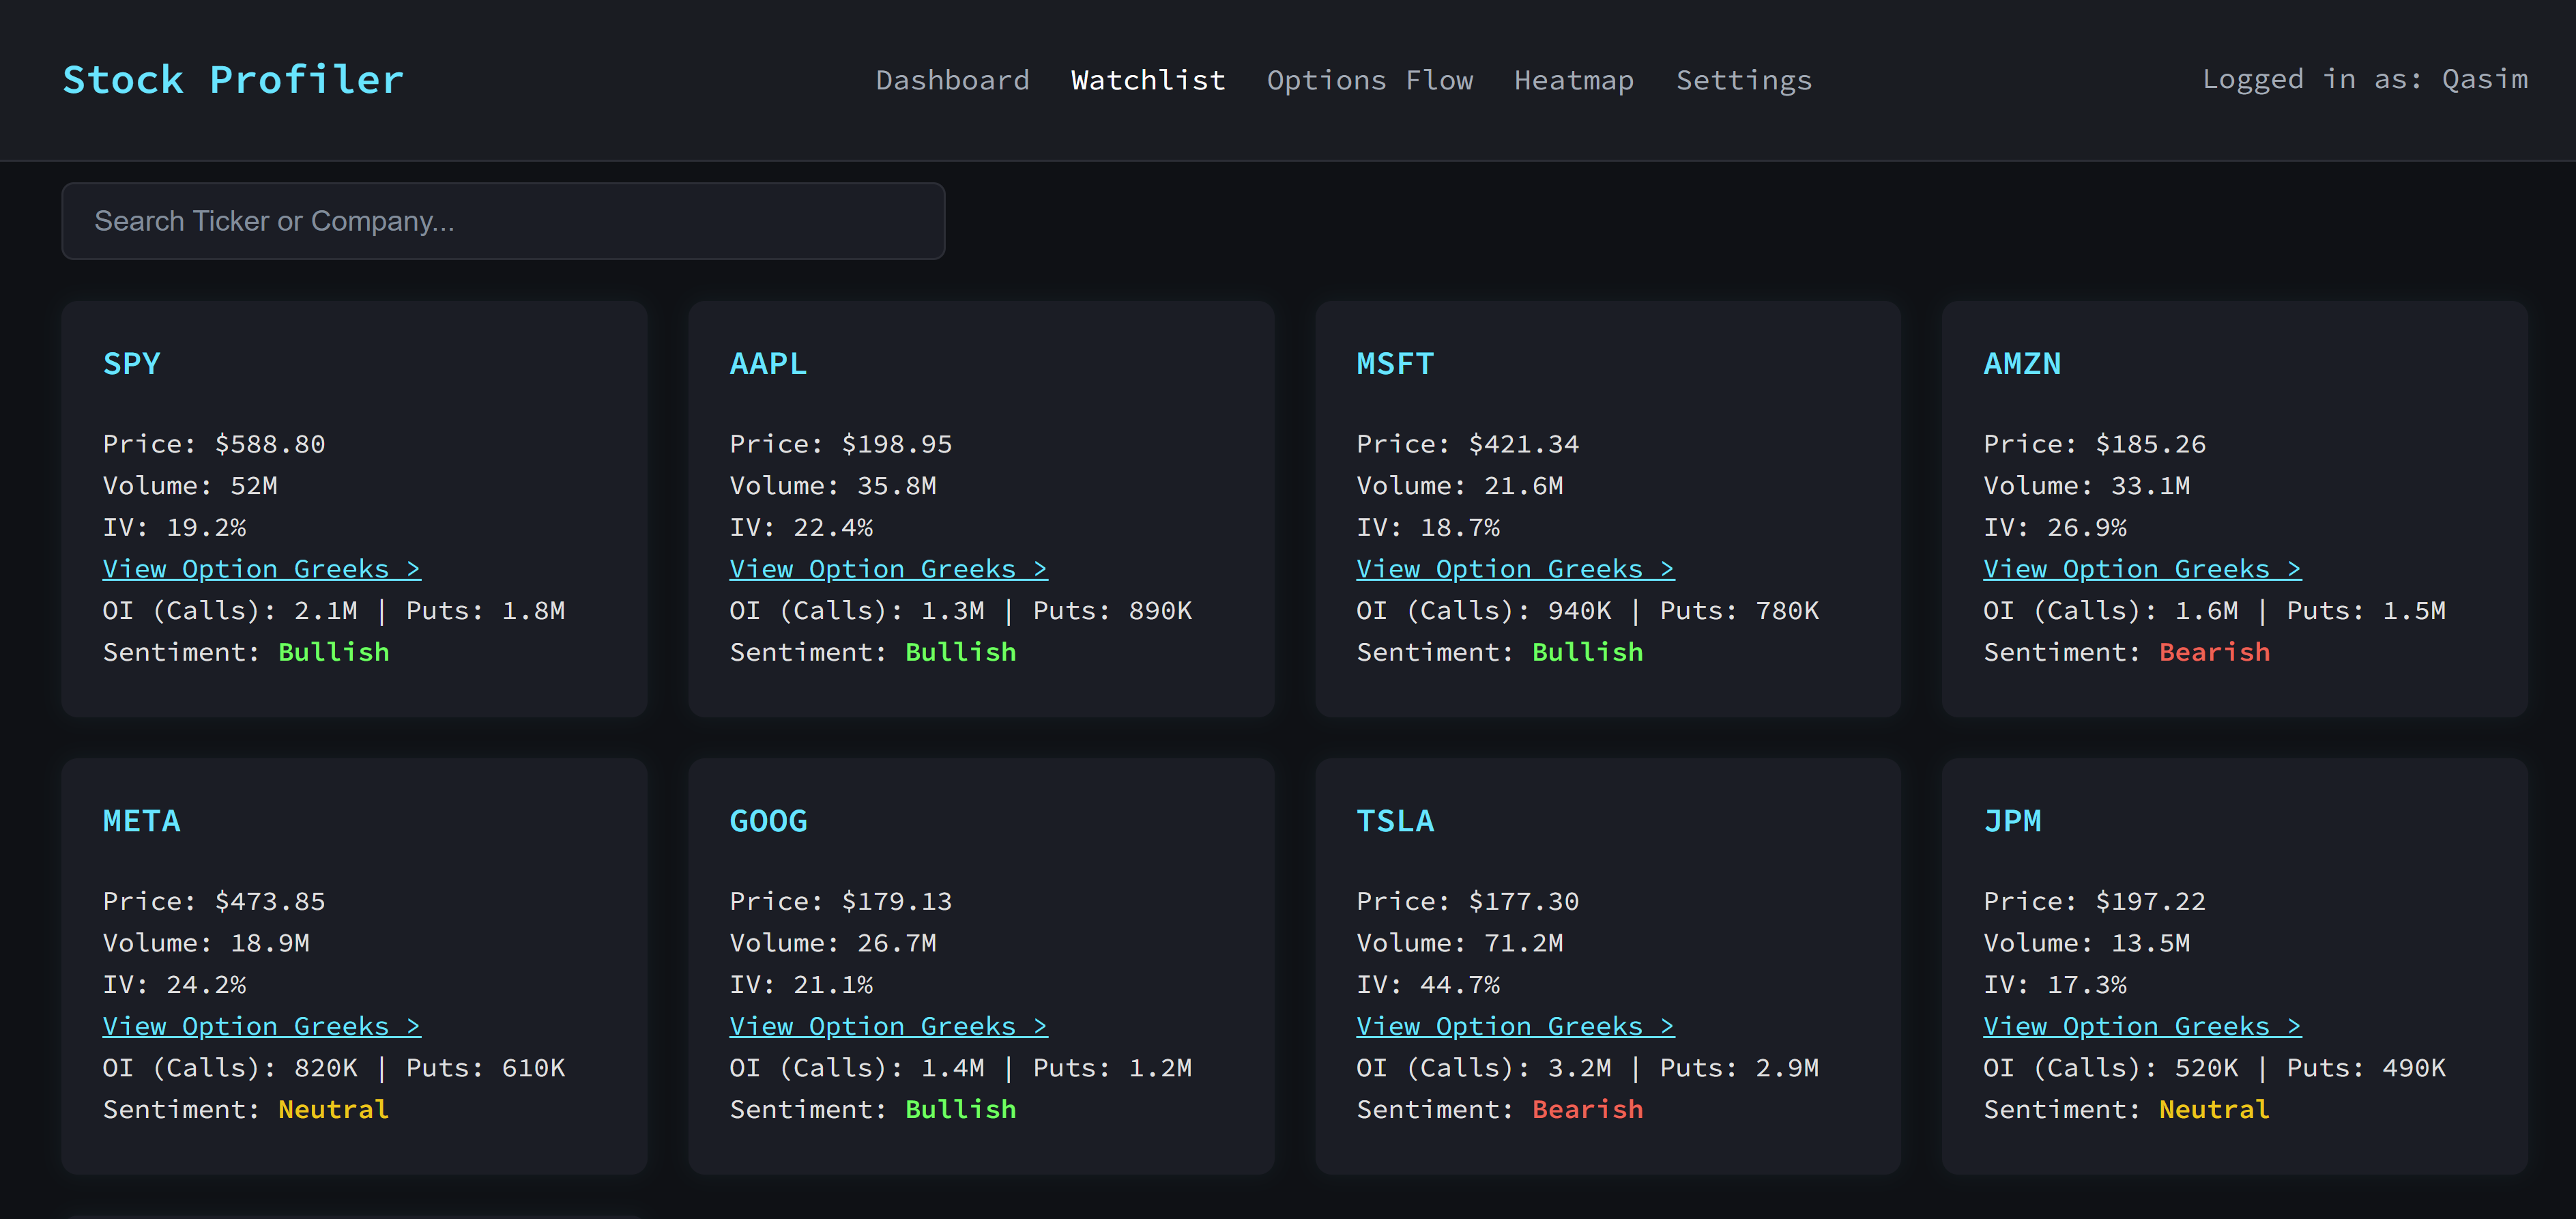Image resolution: width=2576 pixels, height=1219 pixels.
Task: Select the GOOG ticker heading
Action: 768,821
